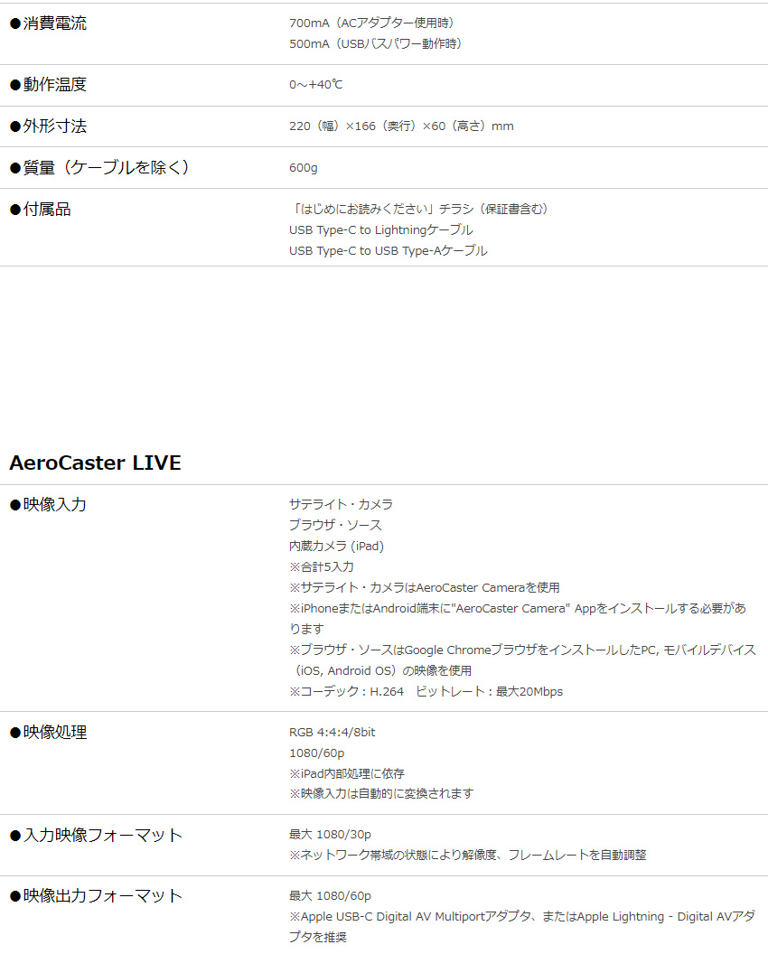Click the AeroCaster LIVE heading
768x954 pixels.
tap(95, 463)
